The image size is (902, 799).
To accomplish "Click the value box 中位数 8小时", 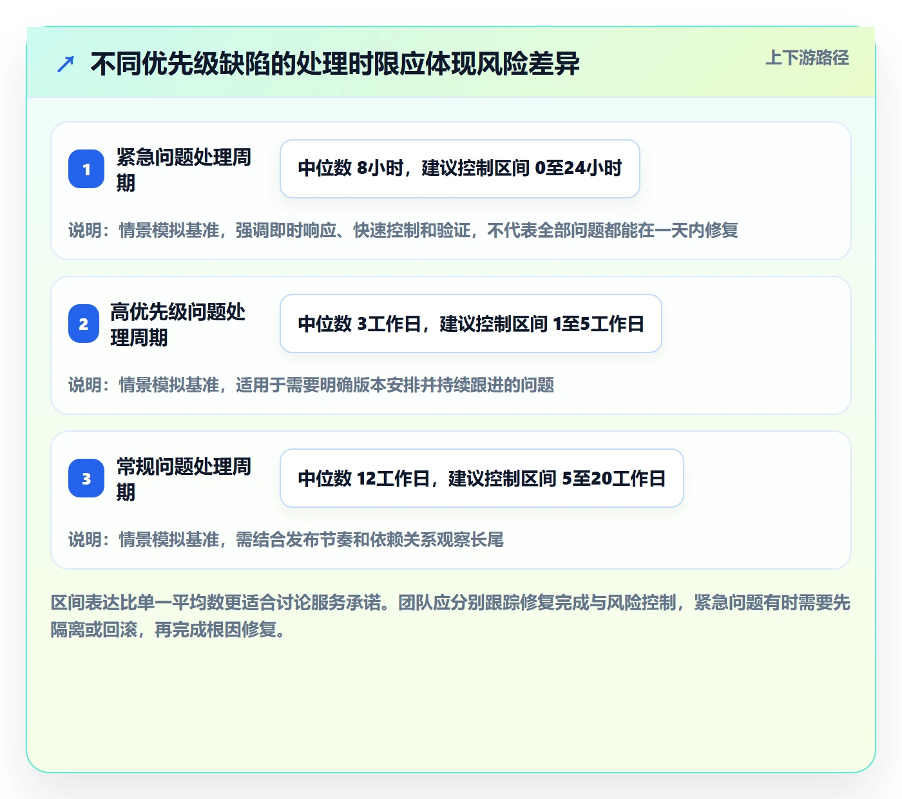I will 460,169.
